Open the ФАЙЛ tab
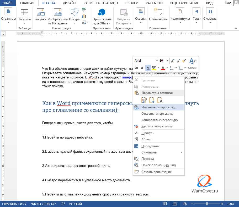 pos(8,3)
